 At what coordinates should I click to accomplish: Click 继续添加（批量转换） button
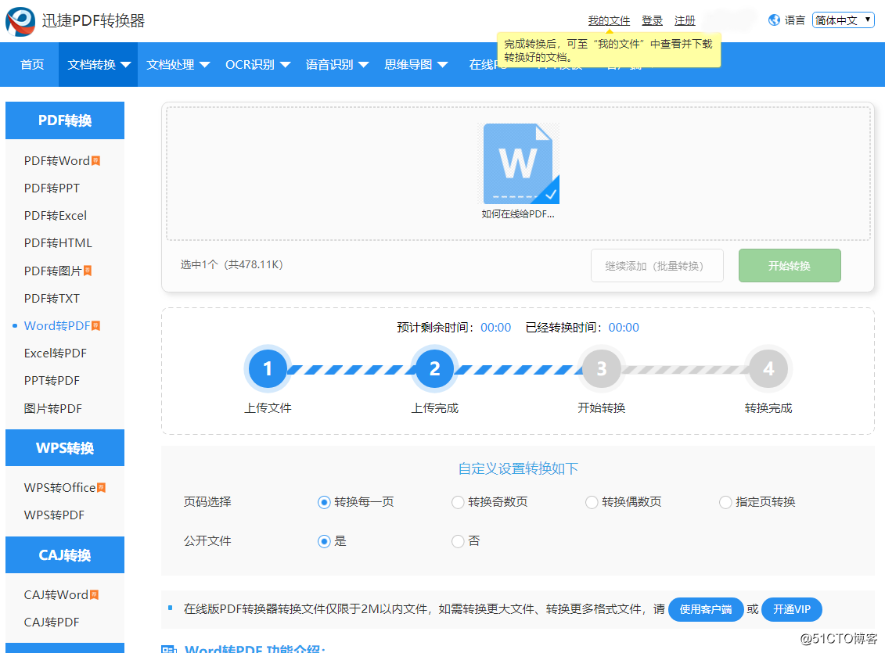coord(657,266)
